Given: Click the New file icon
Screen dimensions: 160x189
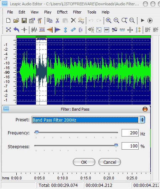Looking at the screenshot, I should click(x=8, y=20).
